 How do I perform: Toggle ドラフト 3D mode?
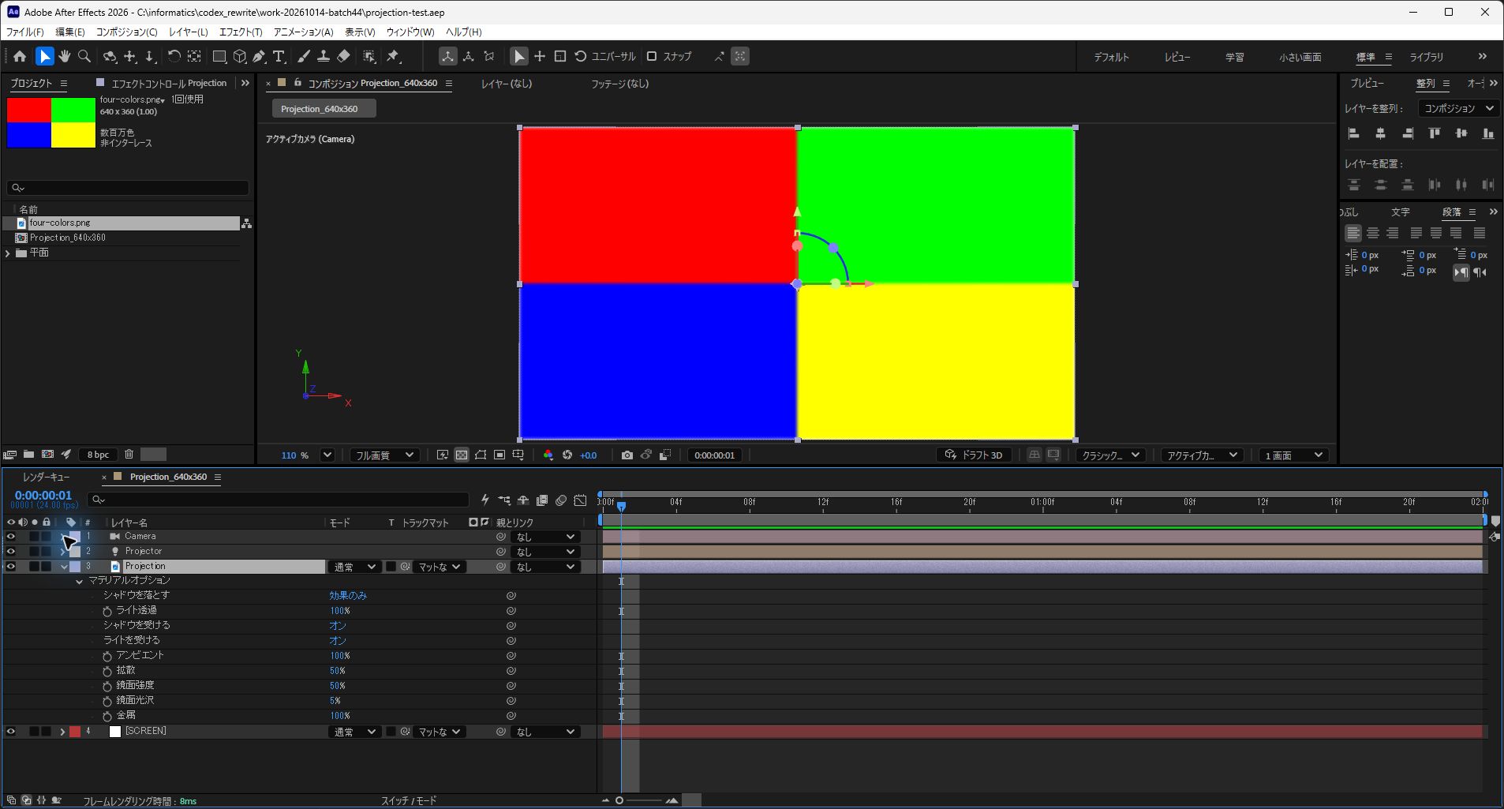(974, 455)
